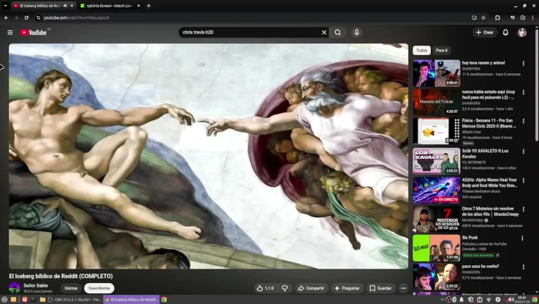539x304 pixels.
Task: Open the system volume tray icon
Action: (510, 299)
